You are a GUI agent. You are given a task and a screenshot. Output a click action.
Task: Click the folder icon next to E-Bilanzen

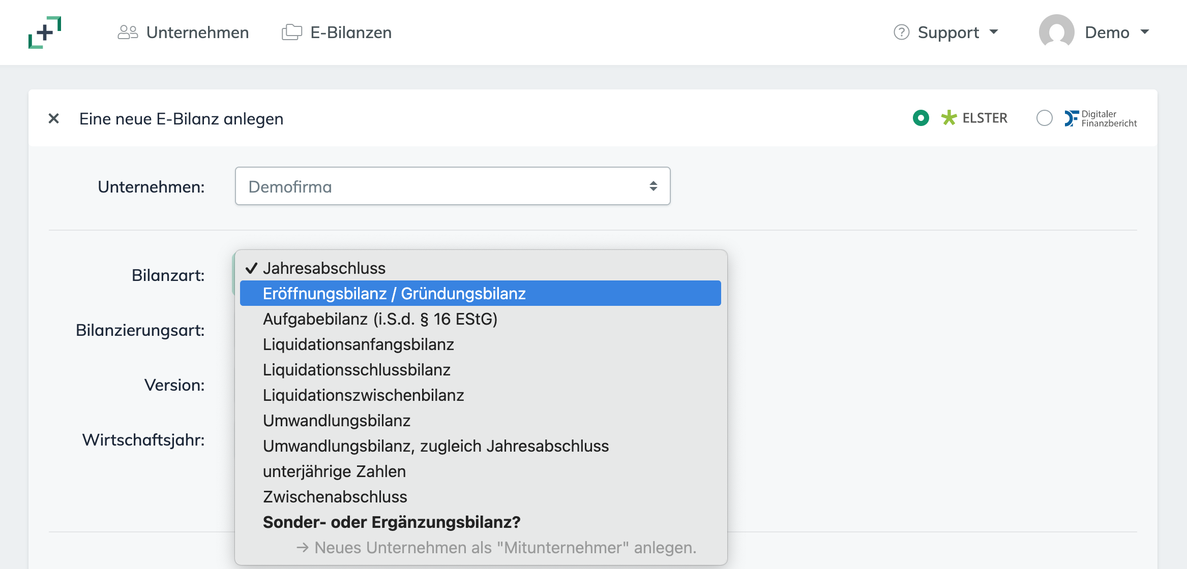291,31
